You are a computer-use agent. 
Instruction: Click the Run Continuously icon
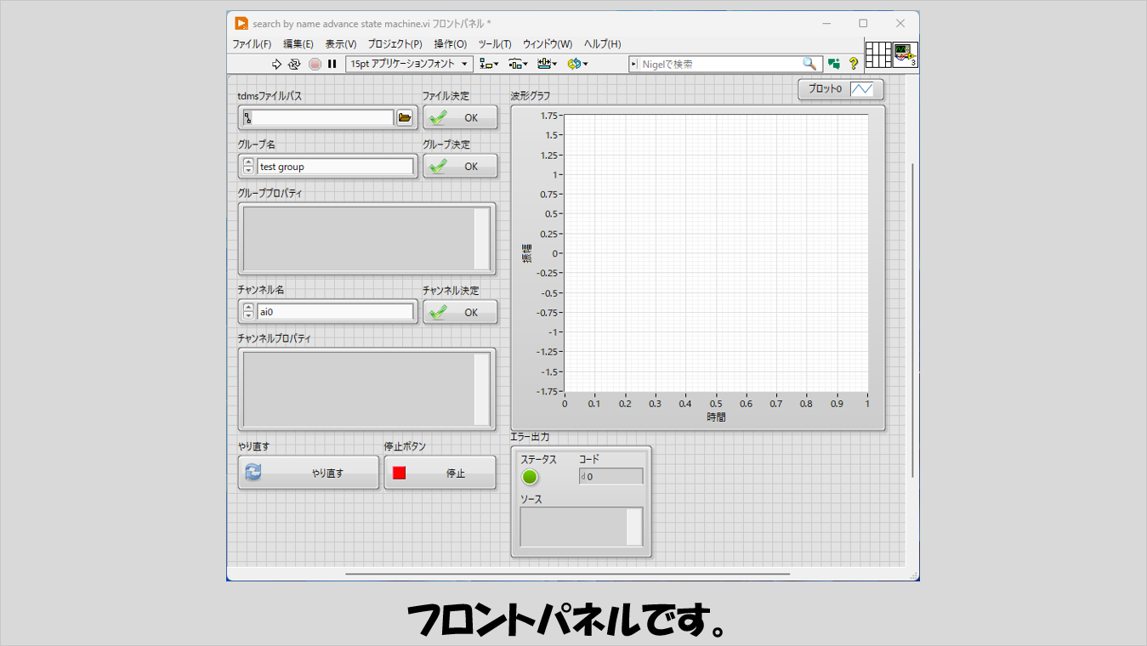click(x=294, y=64)
